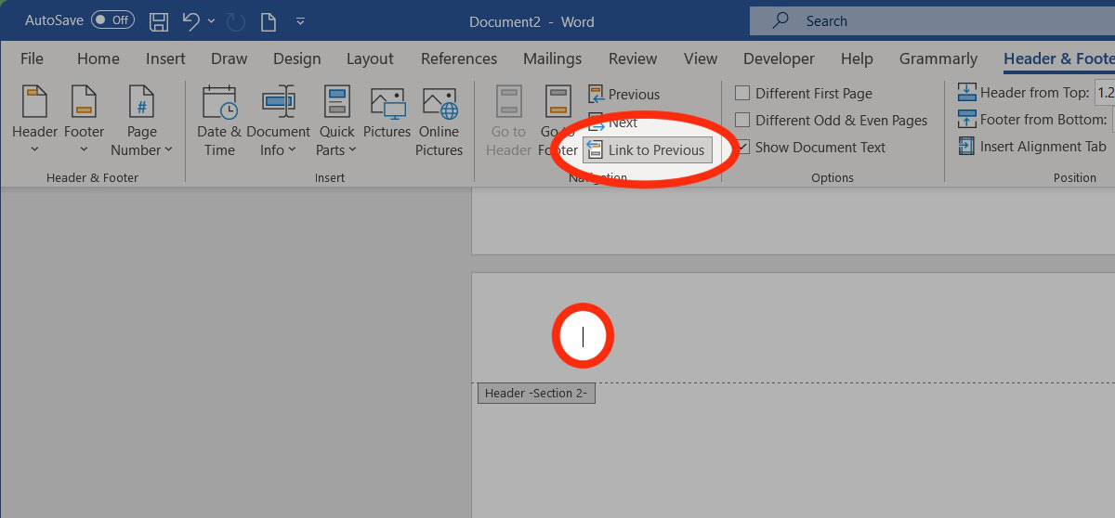Open the Page Number dropdown
1115x518 pixels.
[x=142, y=121]
